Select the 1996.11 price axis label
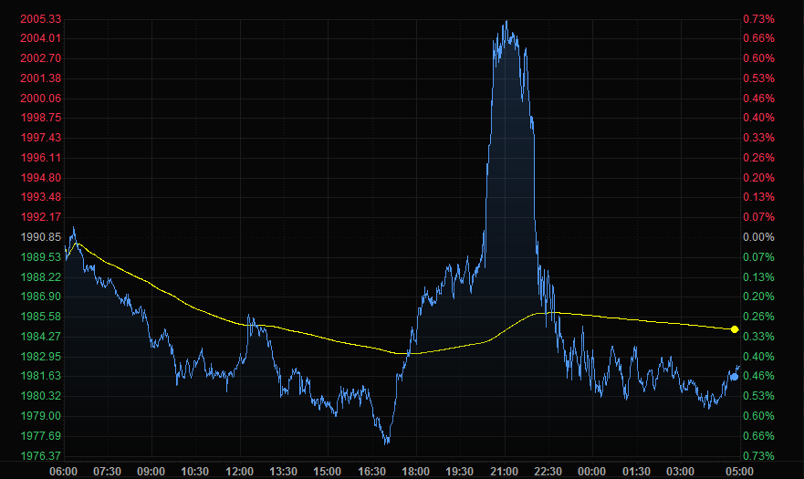This screenshot has height=479, width=804. click(x=40, y=158)
